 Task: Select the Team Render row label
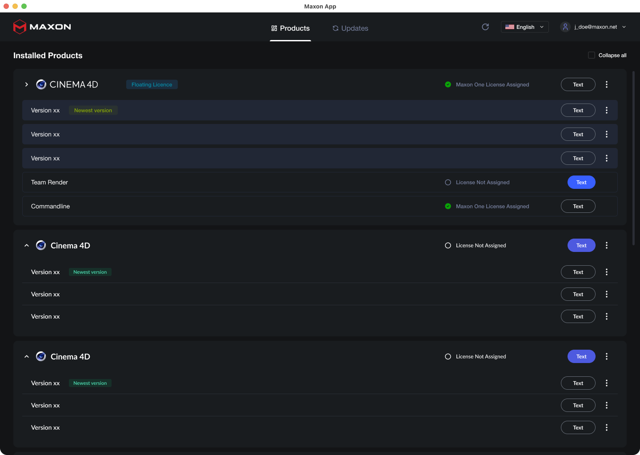click(x=49, y=182)
